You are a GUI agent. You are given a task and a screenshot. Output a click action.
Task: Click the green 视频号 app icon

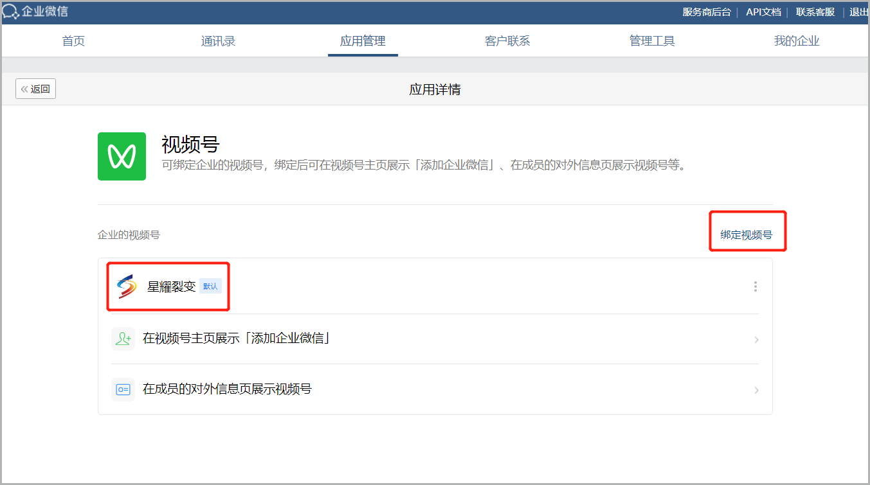pyautogui.click(x=122, y=157)
